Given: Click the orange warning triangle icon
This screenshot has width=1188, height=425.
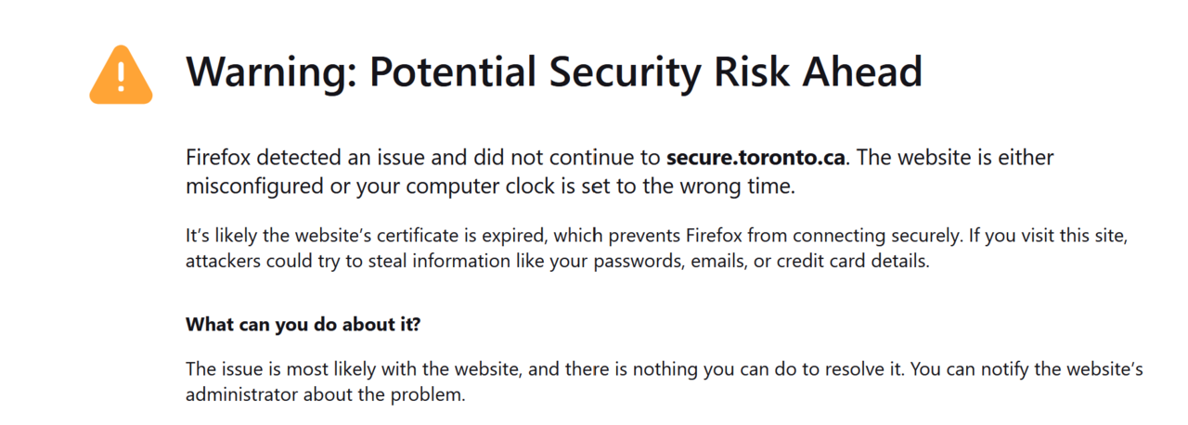Looking at the screenshot, I should [121, 75].
